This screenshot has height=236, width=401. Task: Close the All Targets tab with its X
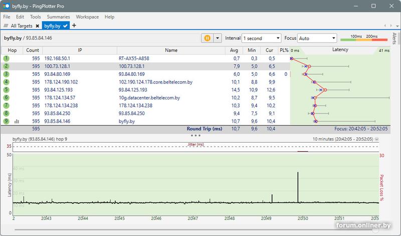click(37, 26)
